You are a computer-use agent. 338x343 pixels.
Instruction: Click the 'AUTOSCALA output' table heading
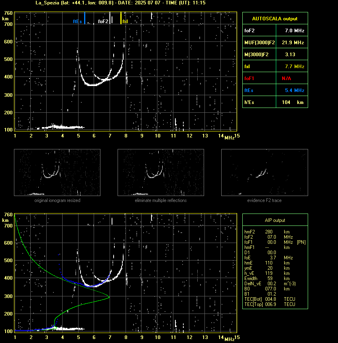coord(275,19)
